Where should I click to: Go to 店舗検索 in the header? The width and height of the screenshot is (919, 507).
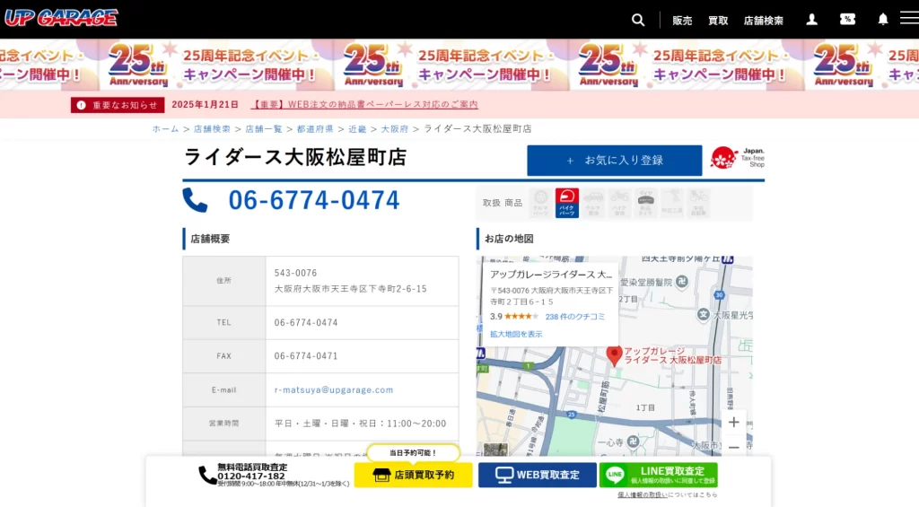pyautogui.click(x=763, y=21)
